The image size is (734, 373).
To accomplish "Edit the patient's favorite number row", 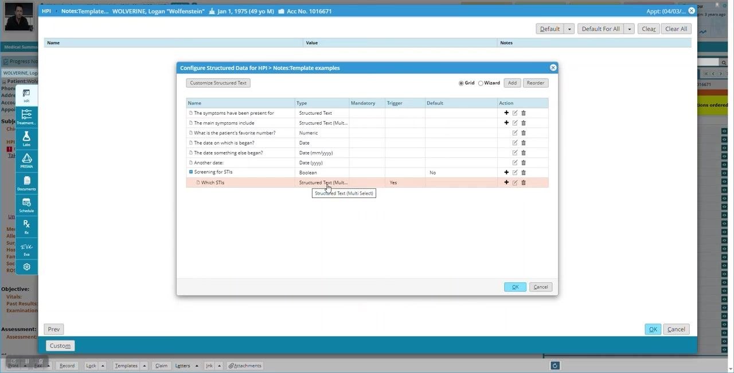I will pos(515,133).
